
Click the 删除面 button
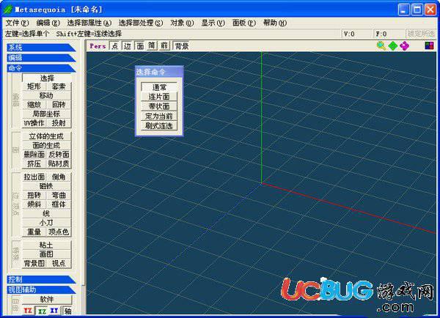tap(34, 155)
